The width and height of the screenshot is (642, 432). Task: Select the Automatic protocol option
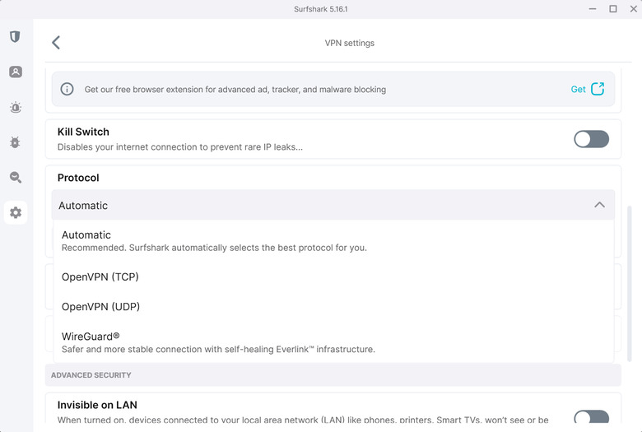[x=86, y=235]
